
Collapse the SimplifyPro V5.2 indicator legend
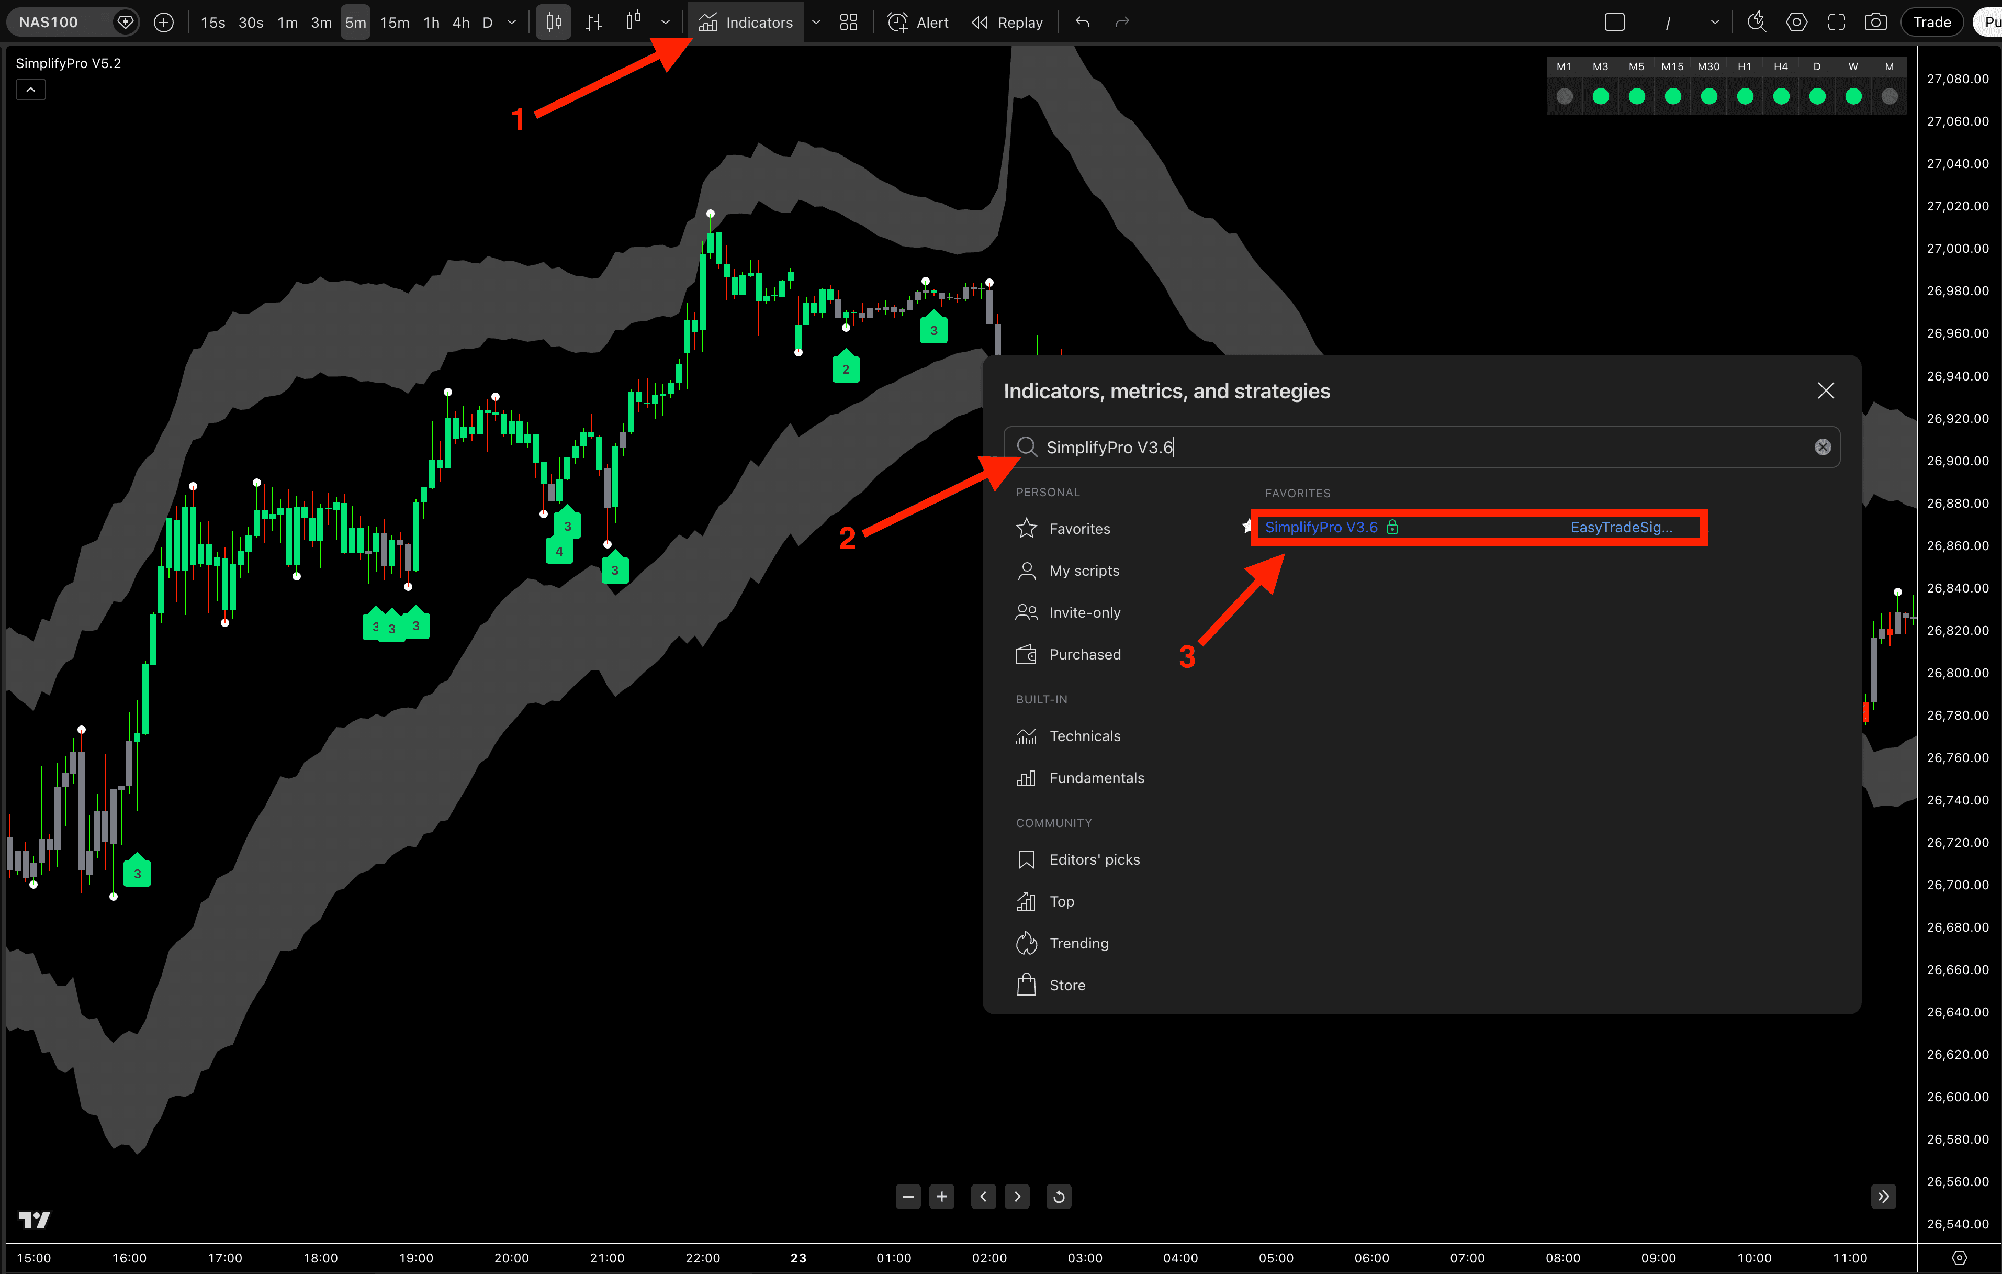tap(31, 90)
